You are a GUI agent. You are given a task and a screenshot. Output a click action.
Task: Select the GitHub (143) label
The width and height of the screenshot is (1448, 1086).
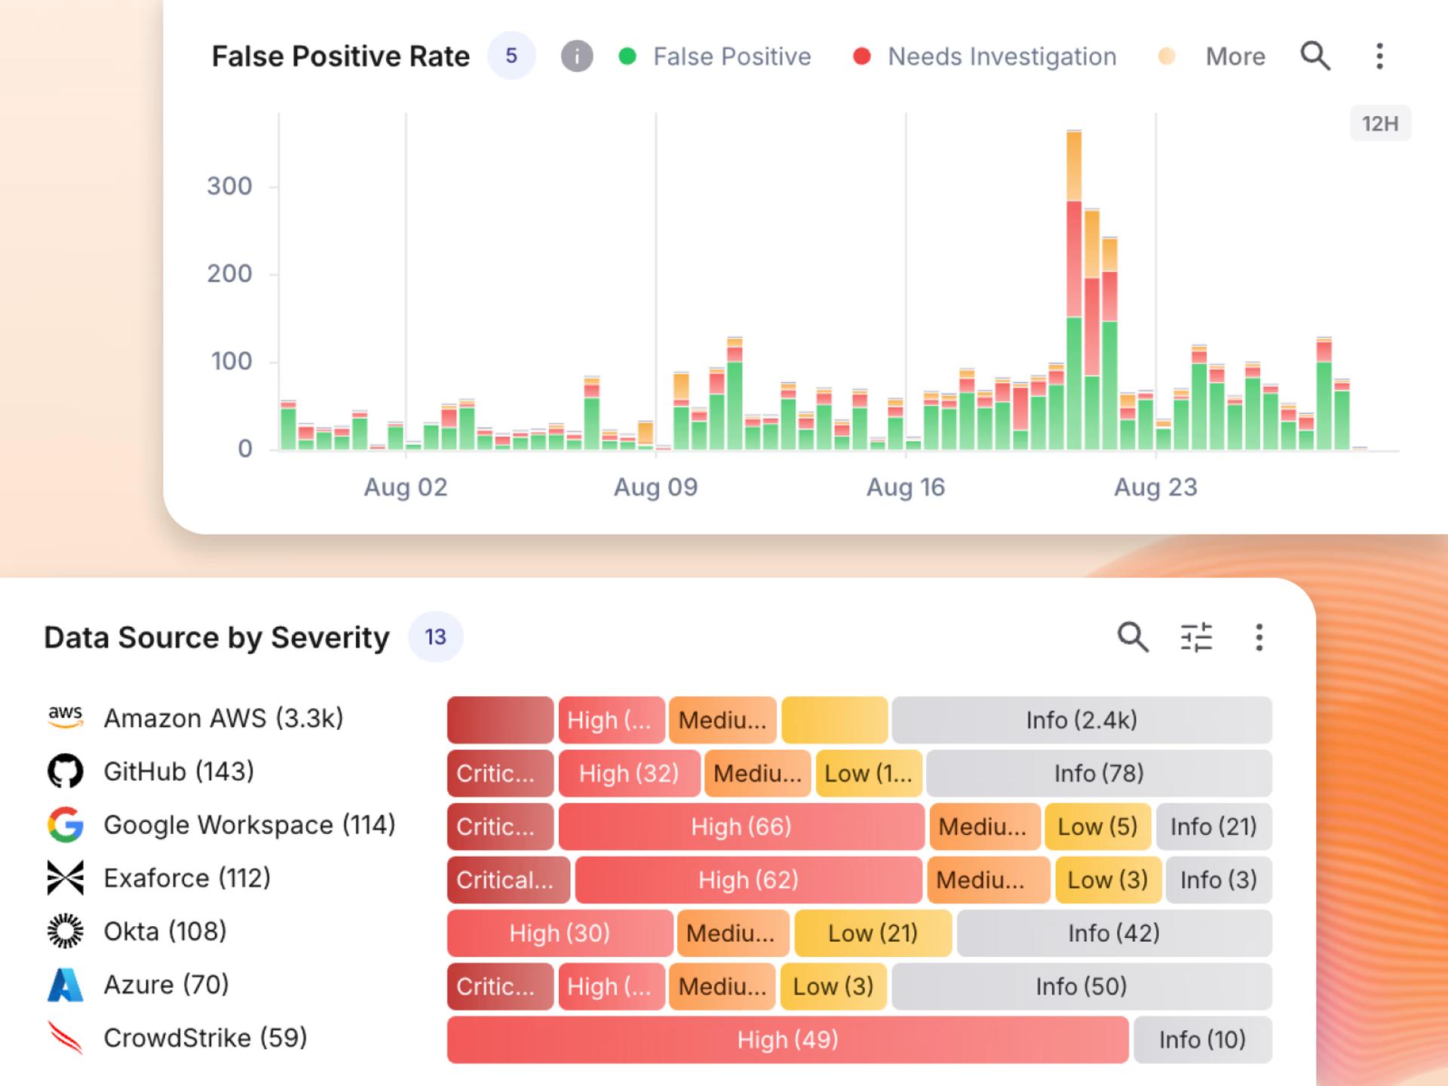pos(179,772)
